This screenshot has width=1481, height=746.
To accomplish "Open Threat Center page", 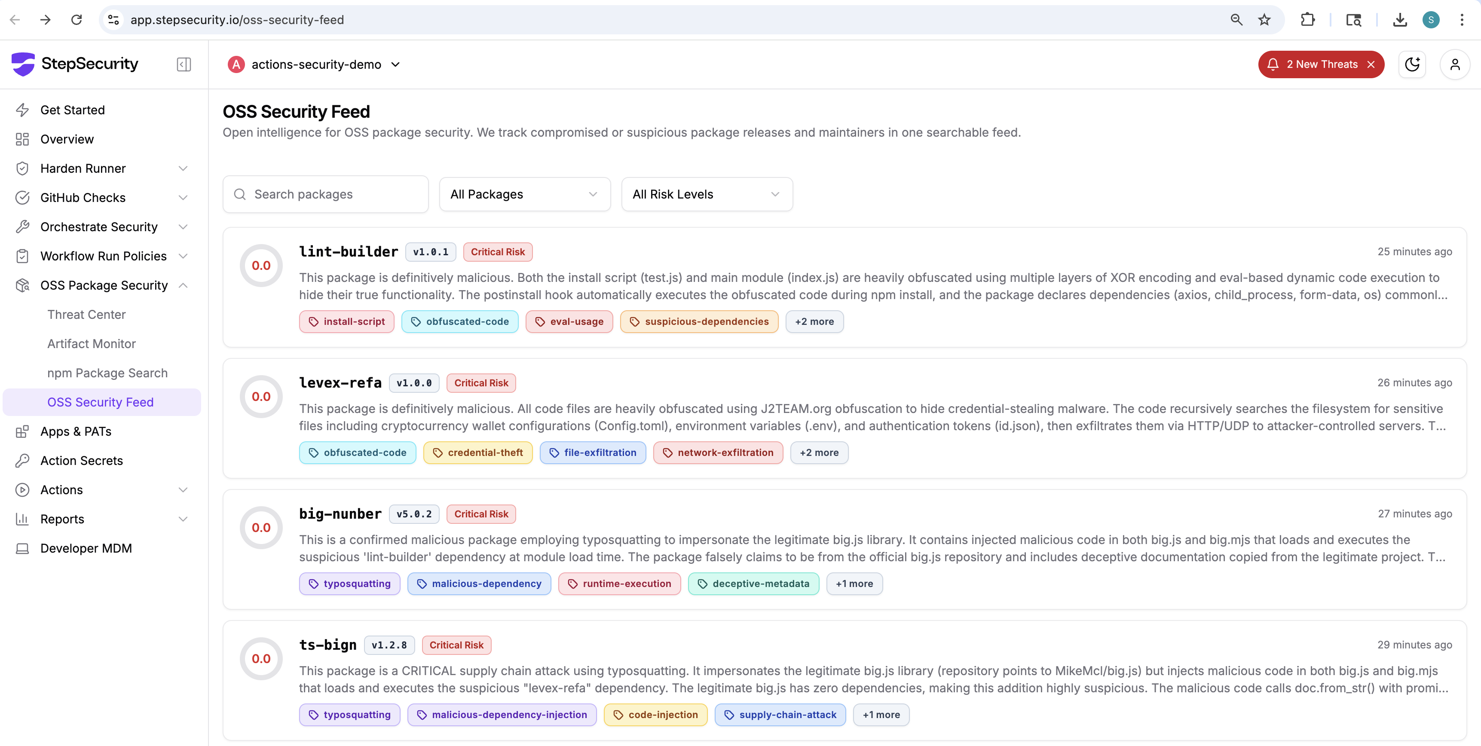I will (86, 315).
